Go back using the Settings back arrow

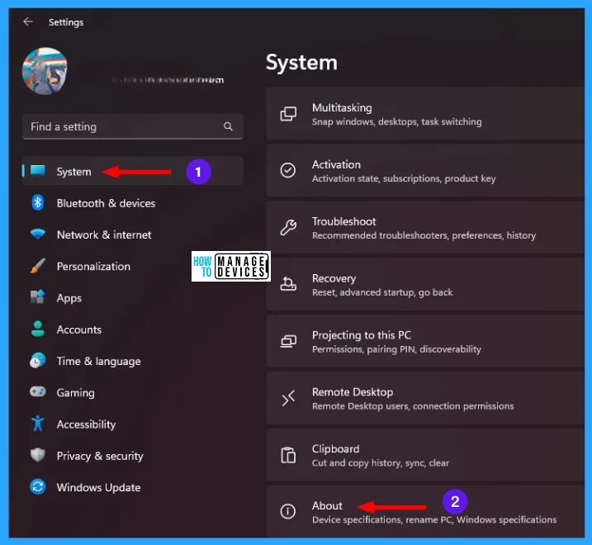[28, 22]
